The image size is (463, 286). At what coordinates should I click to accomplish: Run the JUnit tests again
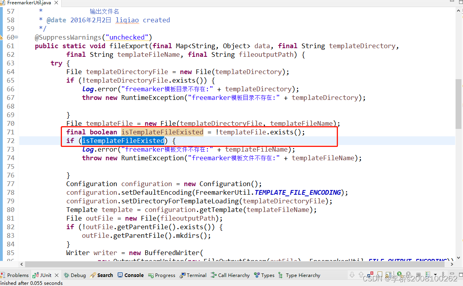tap(399, 274)
